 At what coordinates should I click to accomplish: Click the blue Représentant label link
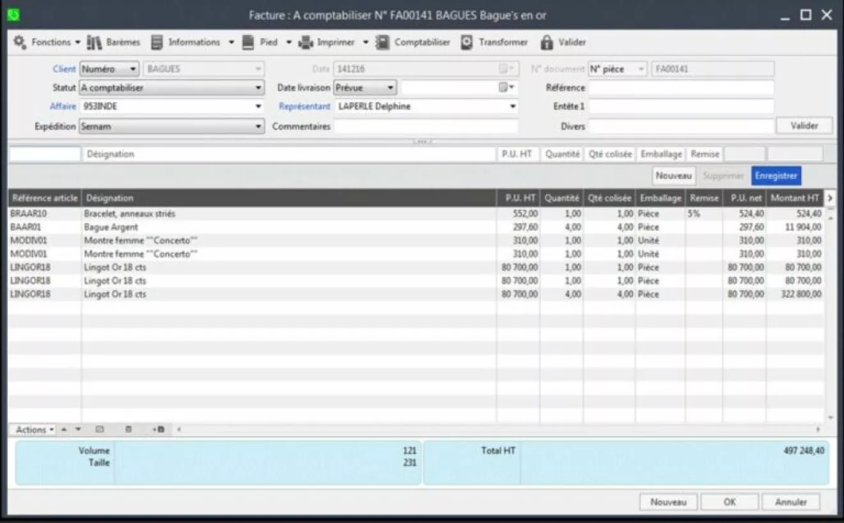click(304, 107)
